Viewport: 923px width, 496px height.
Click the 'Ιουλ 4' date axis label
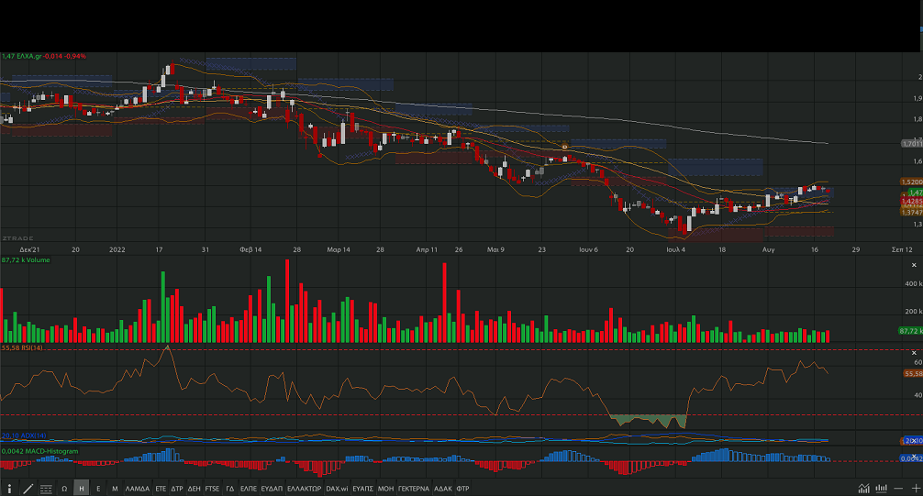(x=676, y=249)
